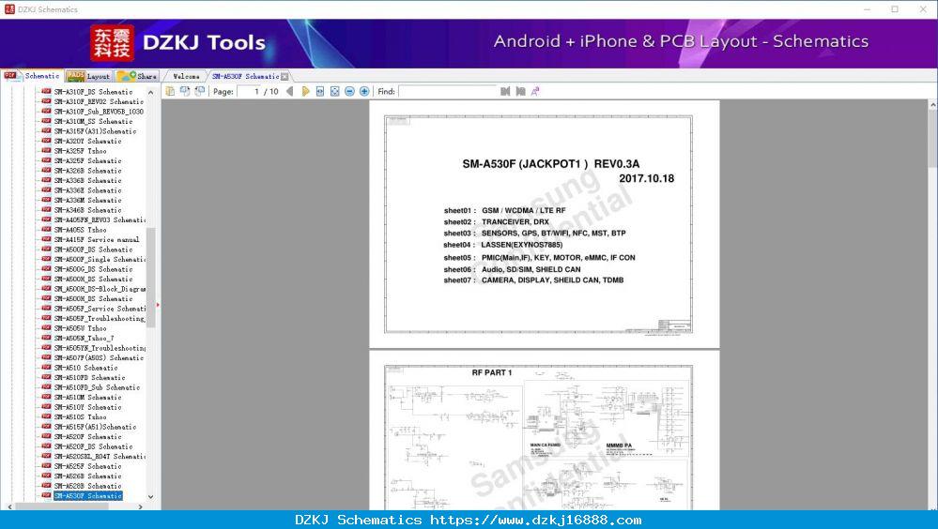The image size is (938, 529).
Task: Click the first toolbar copy pages icon
Action: coord(171,92)
